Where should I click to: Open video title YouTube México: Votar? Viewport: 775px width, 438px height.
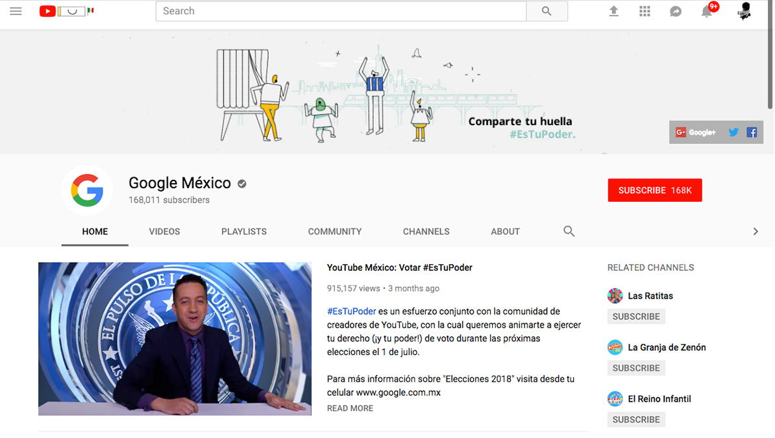pyautogui.click(x=399, y=267)
